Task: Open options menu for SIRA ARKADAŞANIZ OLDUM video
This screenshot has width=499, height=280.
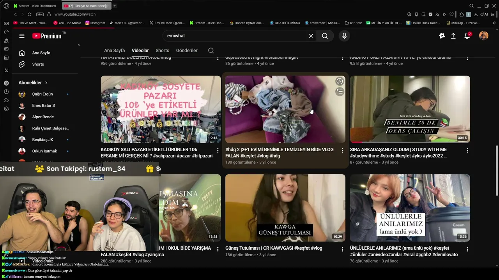Action: point(467,150)
